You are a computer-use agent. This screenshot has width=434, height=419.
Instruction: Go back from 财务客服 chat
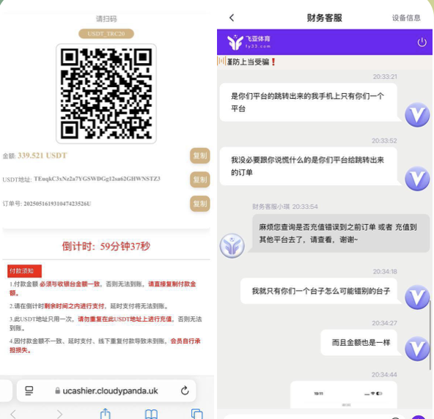(232, 18)
